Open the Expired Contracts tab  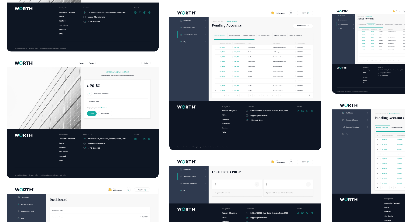click(264, 35)
